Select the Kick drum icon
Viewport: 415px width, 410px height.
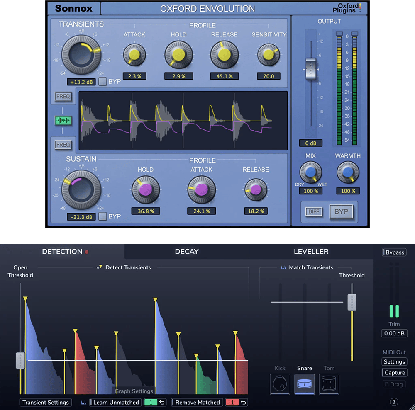pos(280,384)
